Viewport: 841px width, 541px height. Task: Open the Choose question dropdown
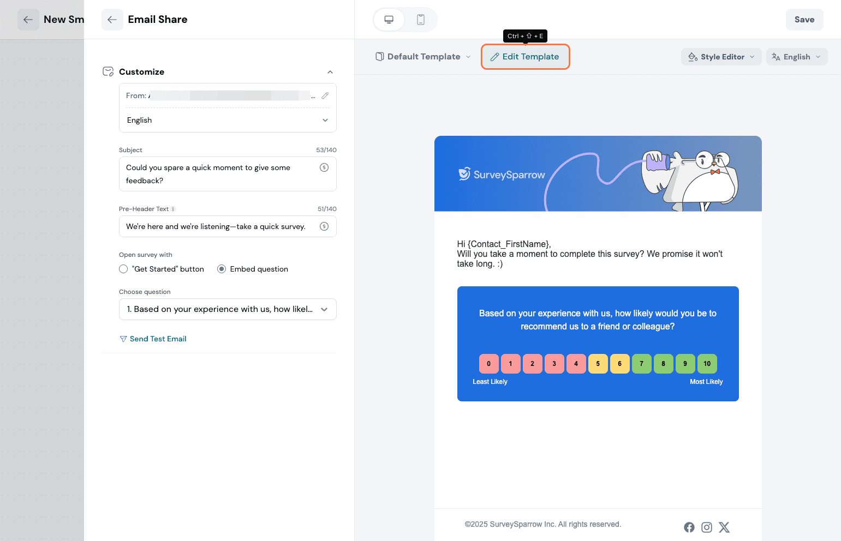(228, 309)
